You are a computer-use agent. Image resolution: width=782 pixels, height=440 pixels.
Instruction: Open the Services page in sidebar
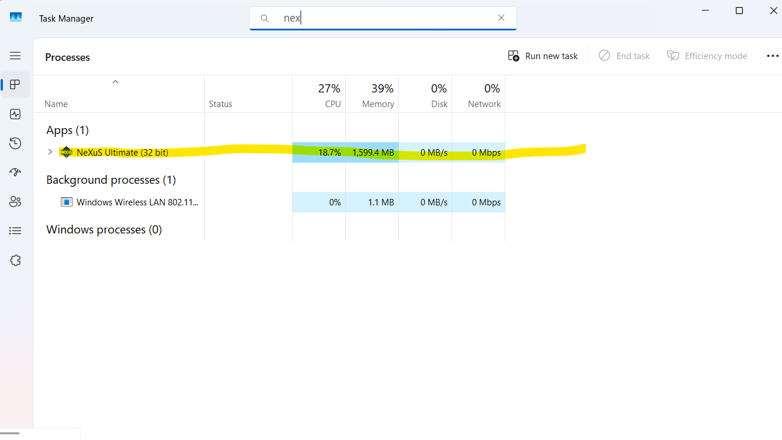coord(15,260)
